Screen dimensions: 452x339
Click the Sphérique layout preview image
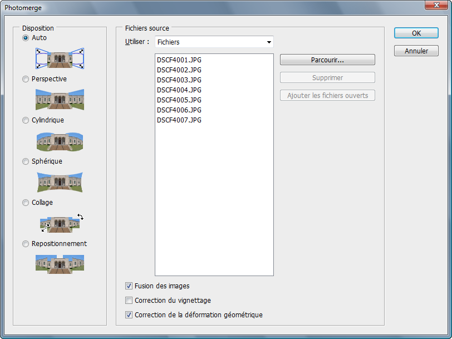click(60, 182)
